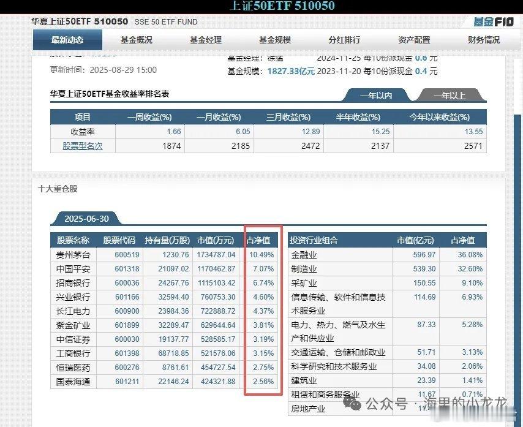Image resolution: width=523 pixels, height=427 pixels.
Task: Click the 金融业 industry row label
Action: click(x=304, y=255)
